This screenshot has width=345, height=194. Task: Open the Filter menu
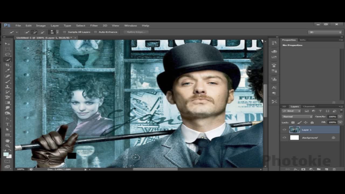(94, 26)
